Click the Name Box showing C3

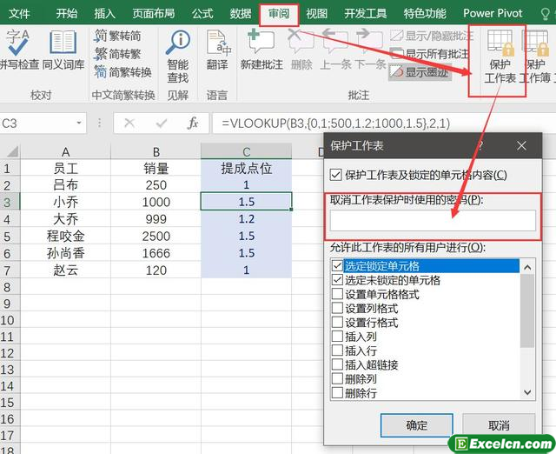point(37,124)
